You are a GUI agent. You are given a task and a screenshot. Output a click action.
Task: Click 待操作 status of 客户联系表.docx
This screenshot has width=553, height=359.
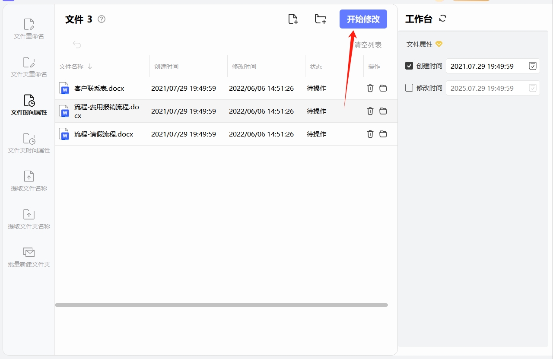pos(317,88)
